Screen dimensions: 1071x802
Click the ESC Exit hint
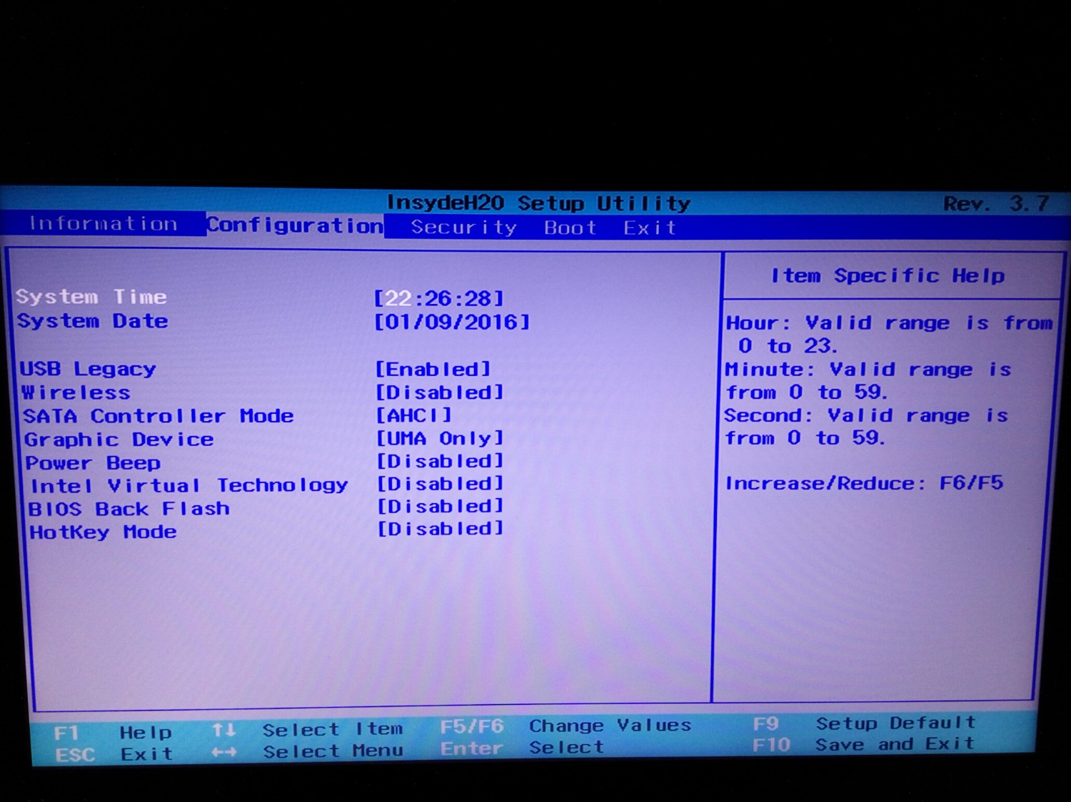(114, 754)
